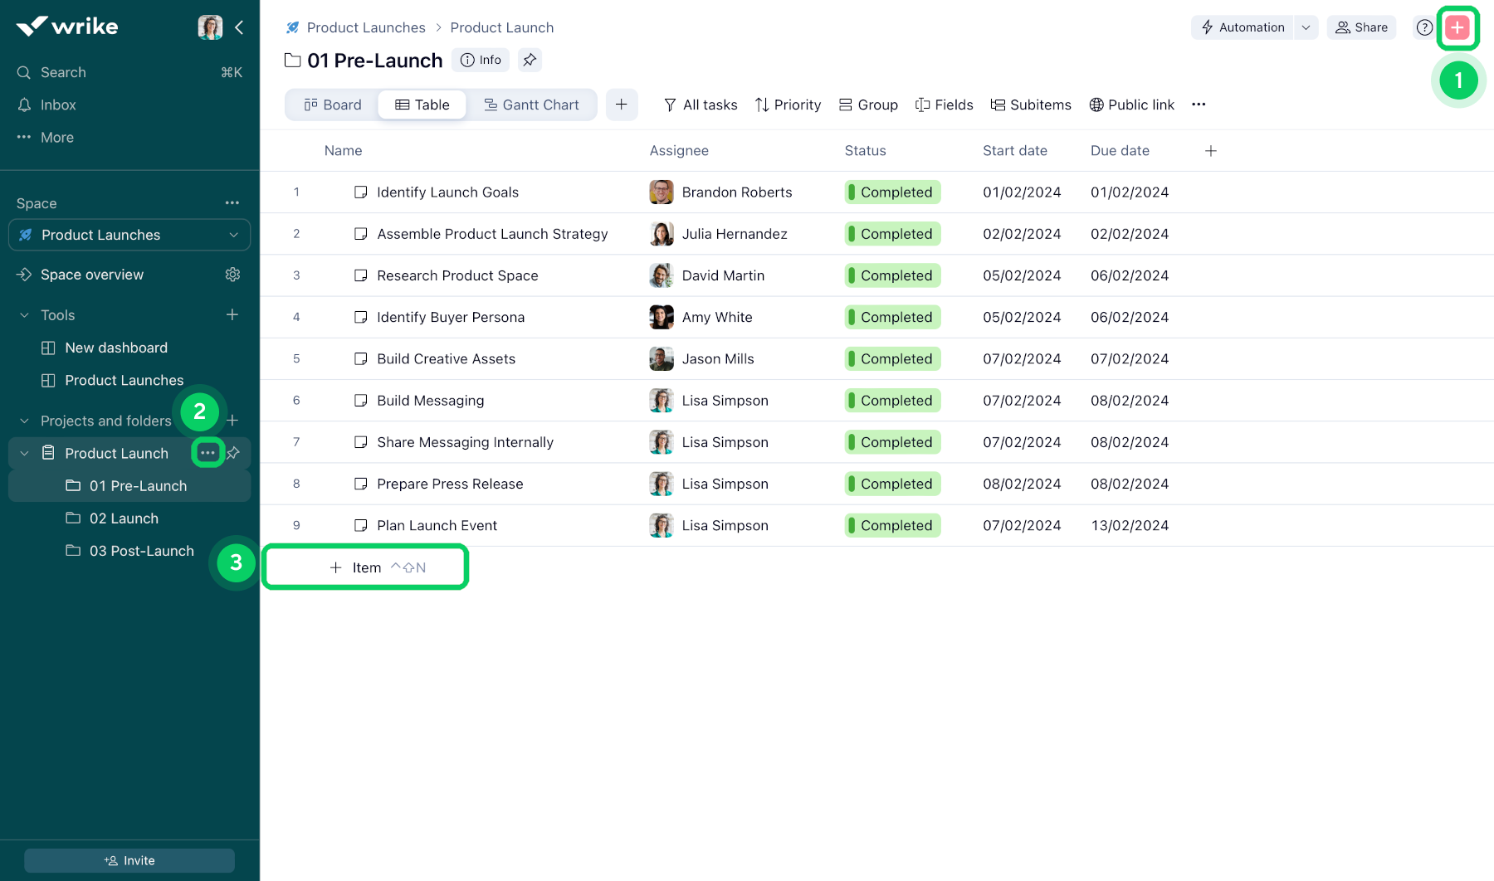
Task: Open Space overview settings gear
Action: click(233, 275)
